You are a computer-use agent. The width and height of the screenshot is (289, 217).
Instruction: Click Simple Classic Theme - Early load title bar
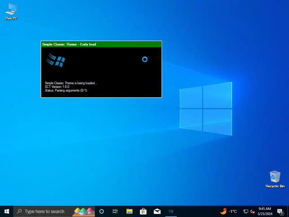pos(101,44)
